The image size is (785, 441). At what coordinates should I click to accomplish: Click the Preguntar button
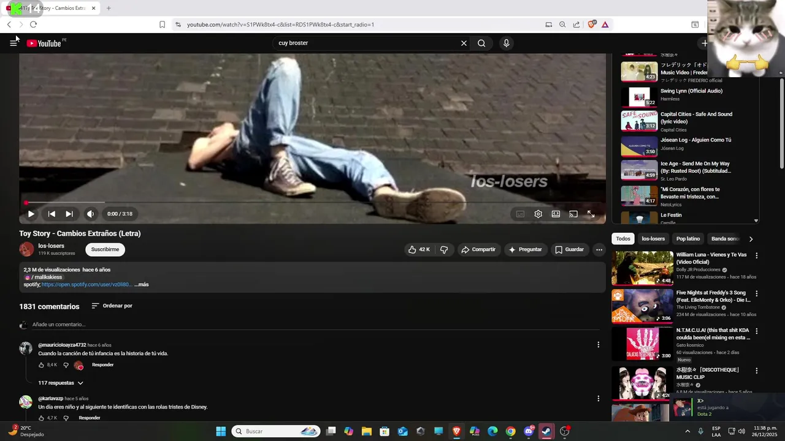(x=526, y=249)
